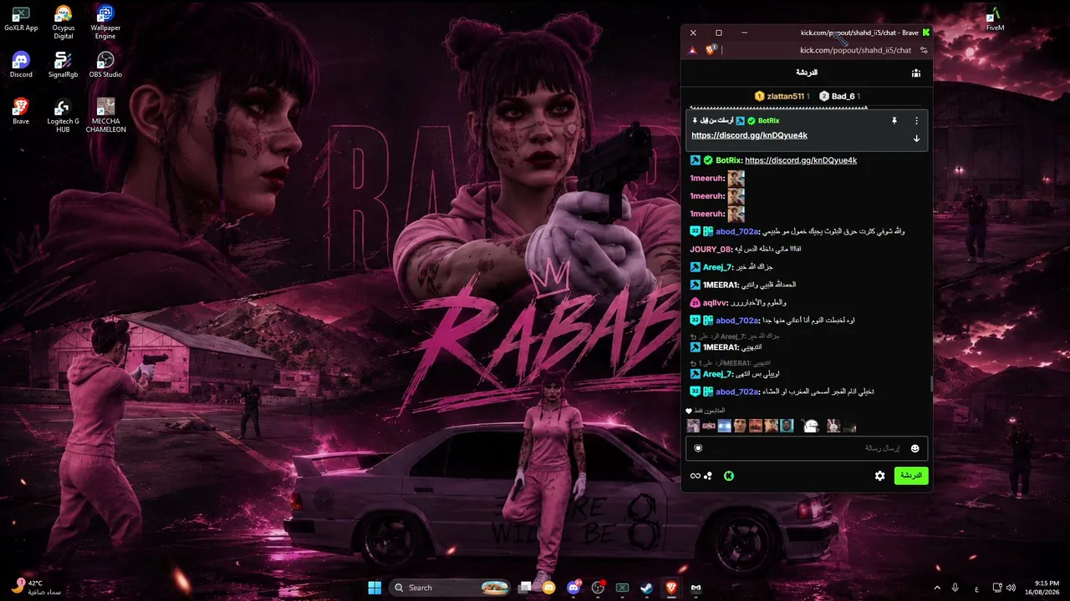Open the GoXLR App desktop icon
Screen dimensions: 1070x601
coord(21,19)
